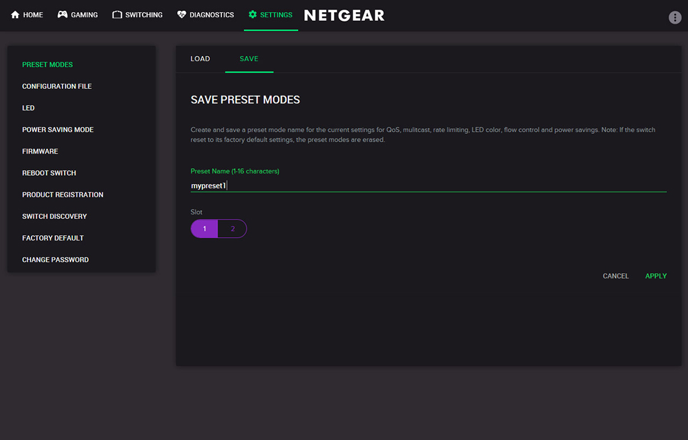
Task: Select preset slot 1
Action: tap(205, 229)
